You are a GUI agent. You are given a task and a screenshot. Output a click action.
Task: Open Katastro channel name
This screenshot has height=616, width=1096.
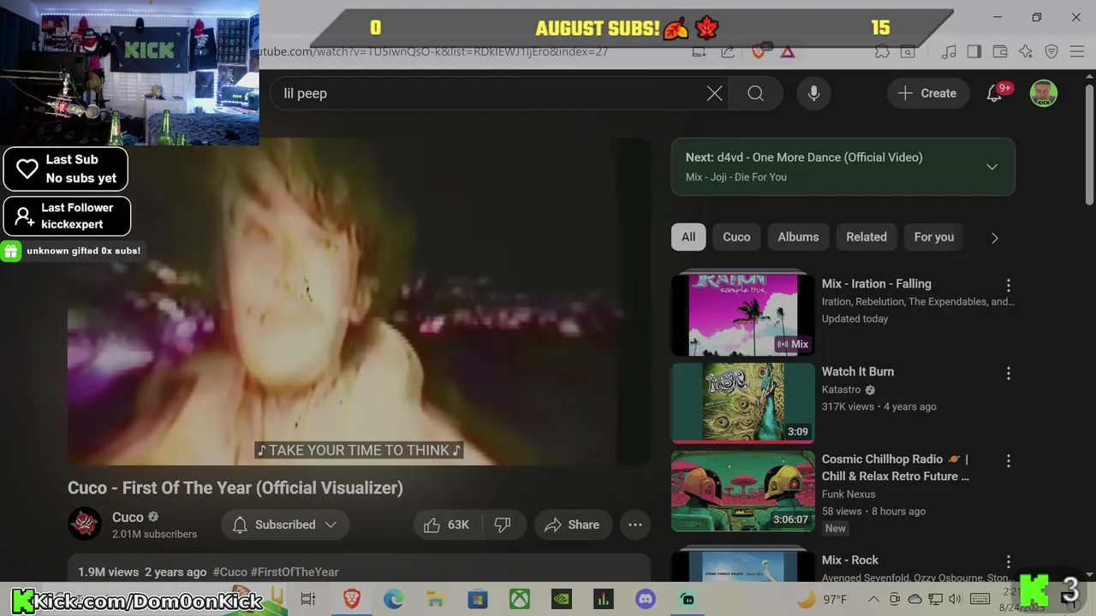pos(842,389)
